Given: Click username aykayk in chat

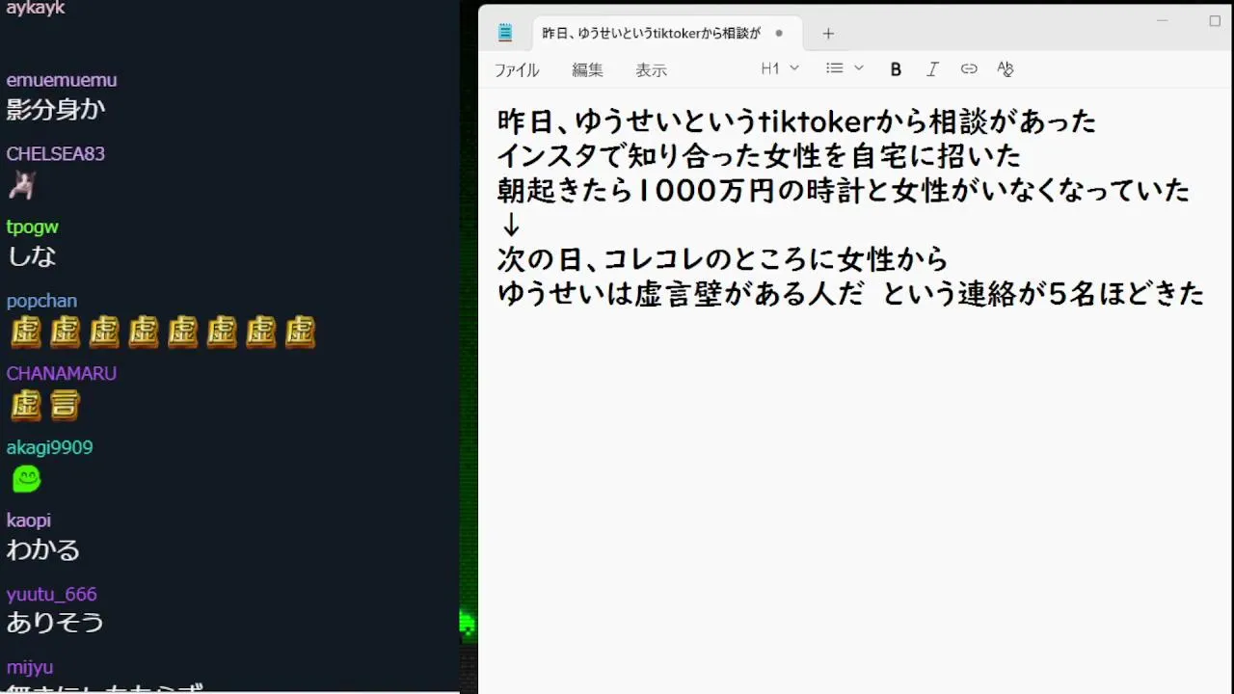Looking at the screenshot, I should [36, 9].
